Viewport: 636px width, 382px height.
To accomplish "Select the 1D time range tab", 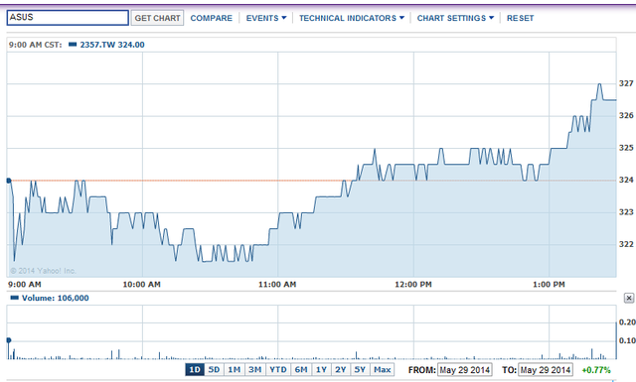I will [x=195, y=369].
